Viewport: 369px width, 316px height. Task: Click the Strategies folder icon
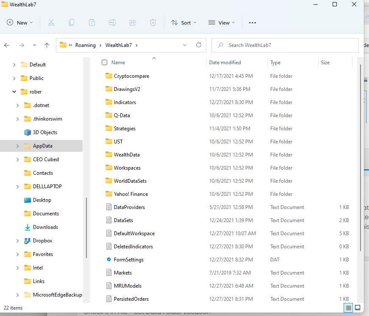109,128
